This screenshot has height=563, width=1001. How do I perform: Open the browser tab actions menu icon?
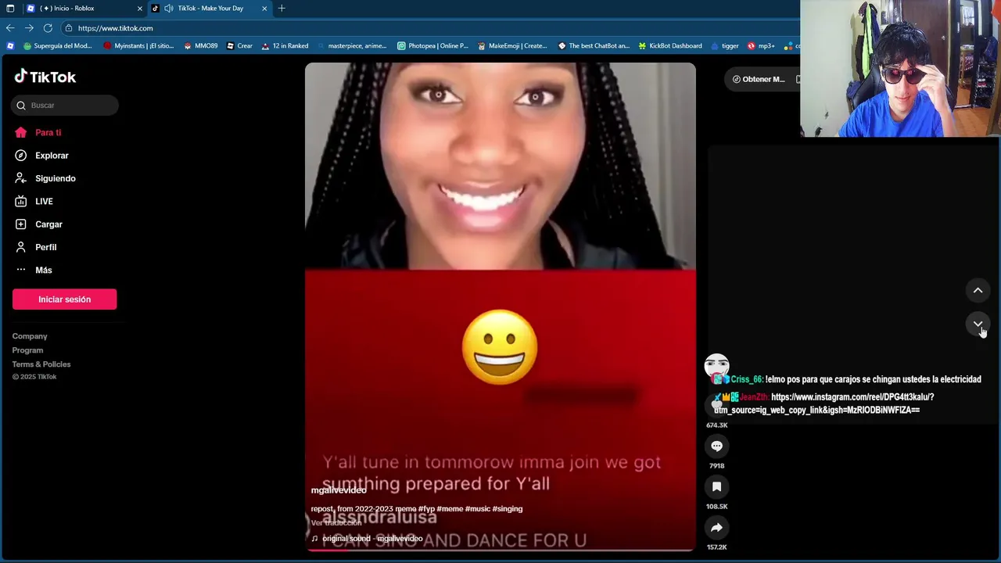pyautogui.click(x=10, y=9)
